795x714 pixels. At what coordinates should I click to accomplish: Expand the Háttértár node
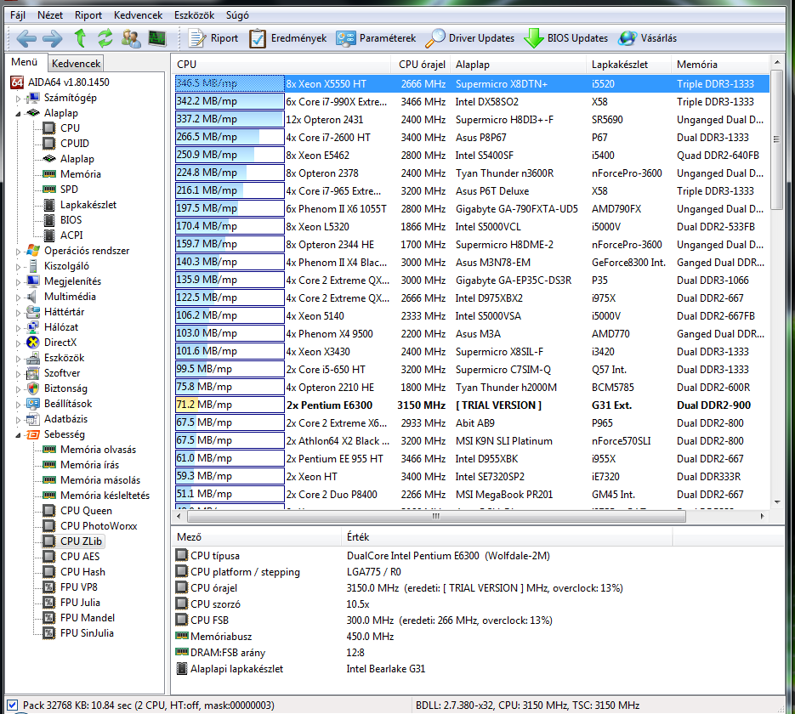click(x=18, y=313)
